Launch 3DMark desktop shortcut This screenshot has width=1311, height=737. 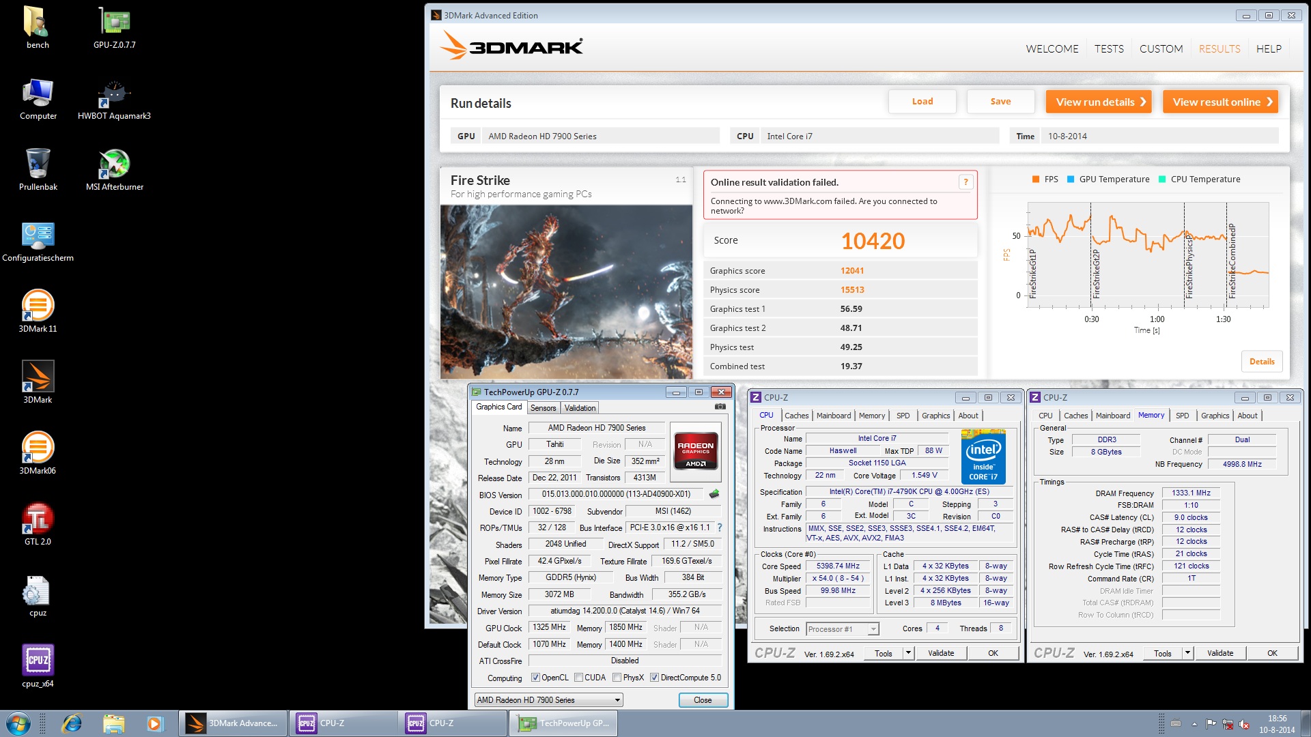point(38,383)
